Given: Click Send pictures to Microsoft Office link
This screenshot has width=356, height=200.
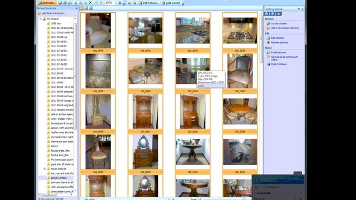Looking at the screenshot, I should 284,58.
